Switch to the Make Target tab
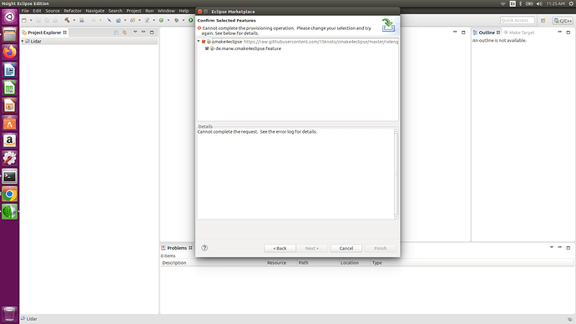 coord(519,33)
